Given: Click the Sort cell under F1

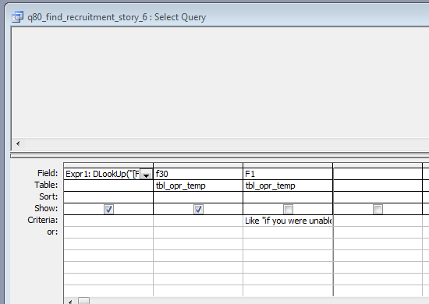Looking at the screenshot, I should [x=288, y=197].
